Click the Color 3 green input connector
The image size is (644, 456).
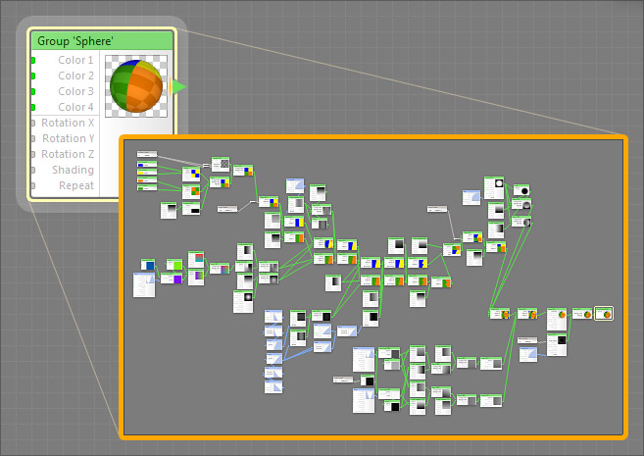point(32,92)
